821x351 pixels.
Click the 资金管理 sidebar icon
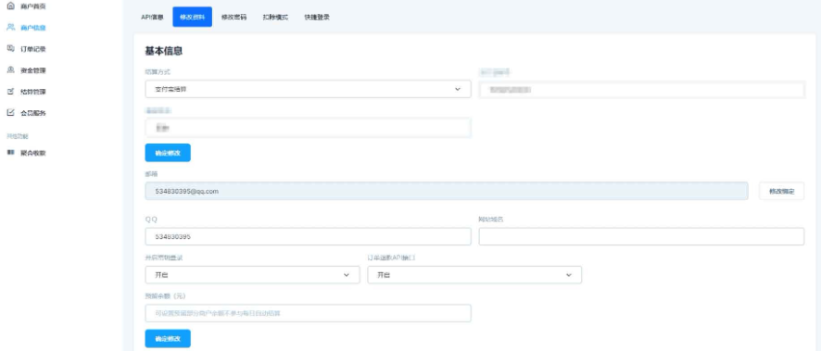[x=10, y=70]
